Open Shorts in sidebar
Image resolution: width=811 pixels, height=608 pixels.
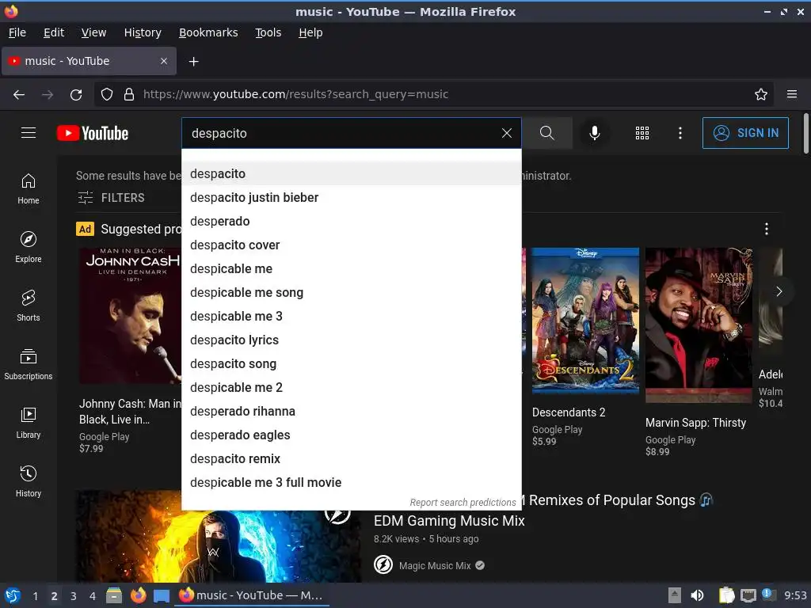click(x=29, y=306)
